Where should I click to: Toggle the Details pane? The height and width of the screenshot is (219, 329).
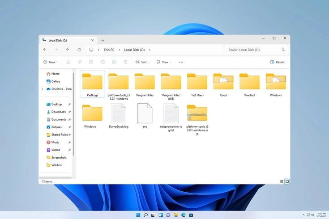(x=277, y=62)
